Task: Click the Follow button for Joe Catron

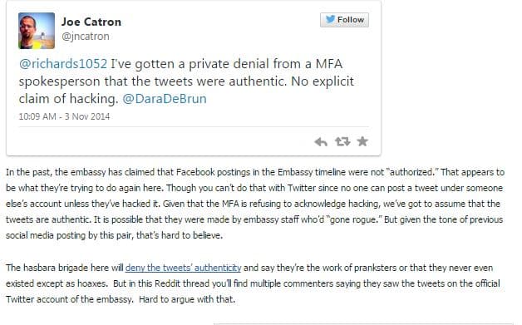Action: (x=344, y=20)
